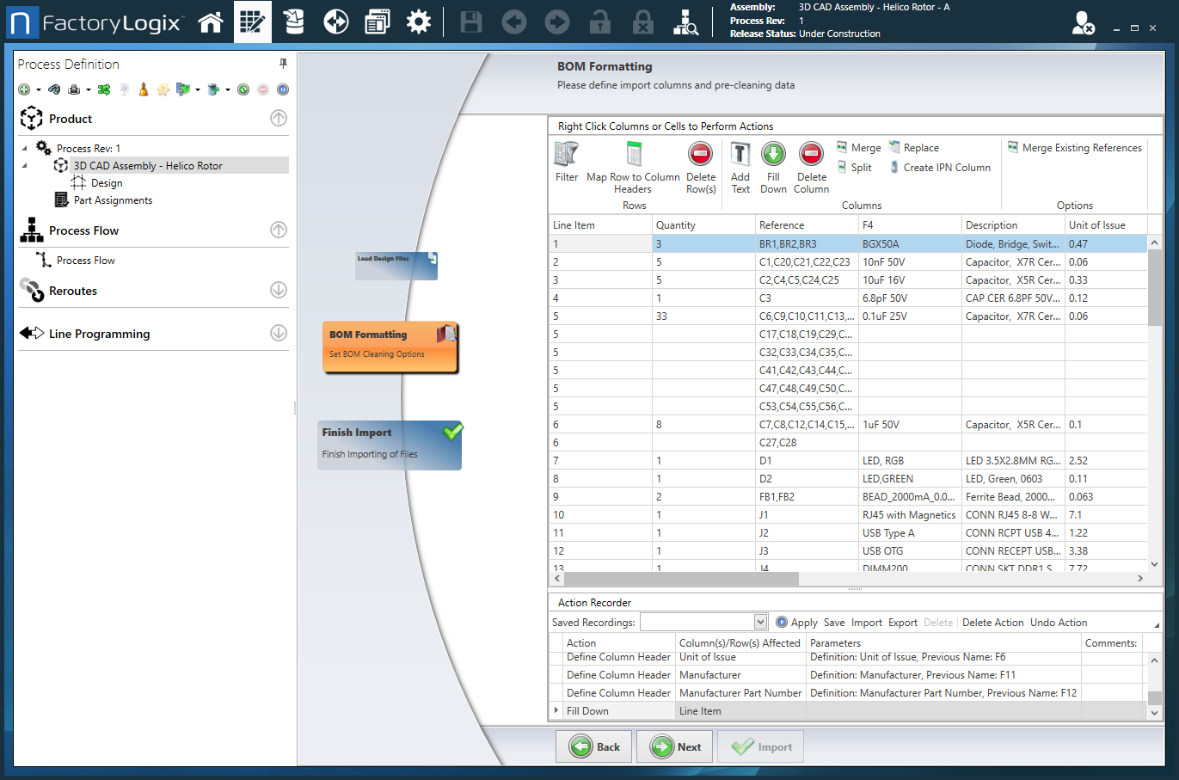
Task: Click the Reference column header
Action: click(781, 225)
